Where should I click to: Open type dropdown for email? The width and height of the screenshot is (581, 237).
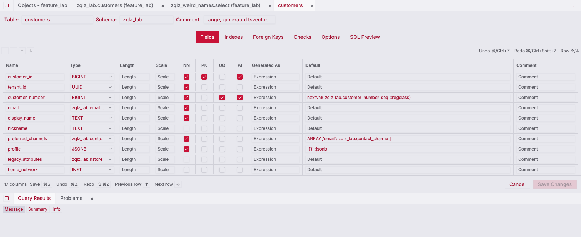coord(92,108)
